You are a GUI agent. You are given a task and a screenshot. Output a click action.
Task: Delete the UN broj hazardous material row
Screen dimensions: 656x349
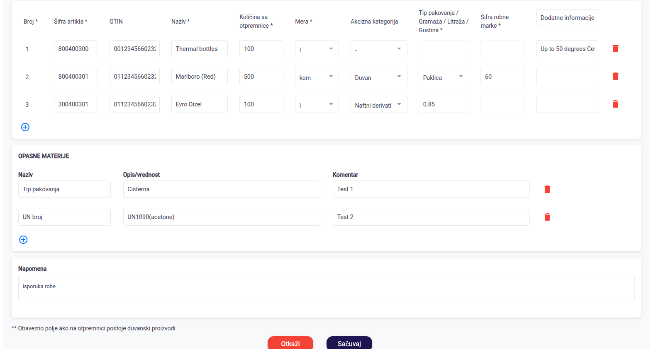(547, 217)
